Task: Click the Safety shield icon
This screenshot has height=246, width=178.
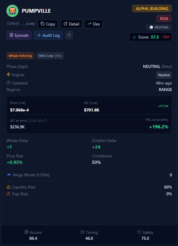Action: [139, 232]
